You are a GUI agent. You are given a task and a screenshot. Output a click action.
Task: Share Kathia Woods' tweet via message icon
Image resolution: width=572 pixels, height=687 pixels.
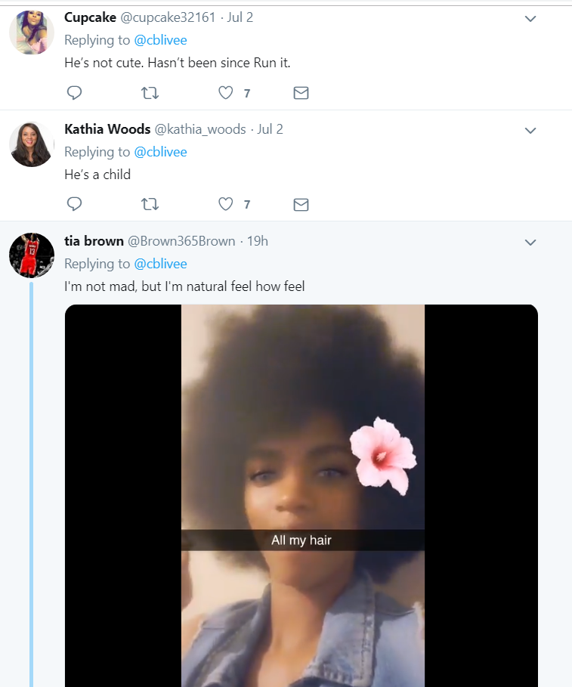point(301,205)
